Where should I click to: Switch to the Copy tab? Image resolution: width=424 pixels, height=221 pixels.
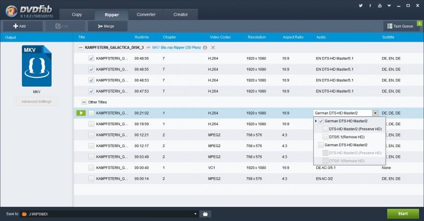77,15
